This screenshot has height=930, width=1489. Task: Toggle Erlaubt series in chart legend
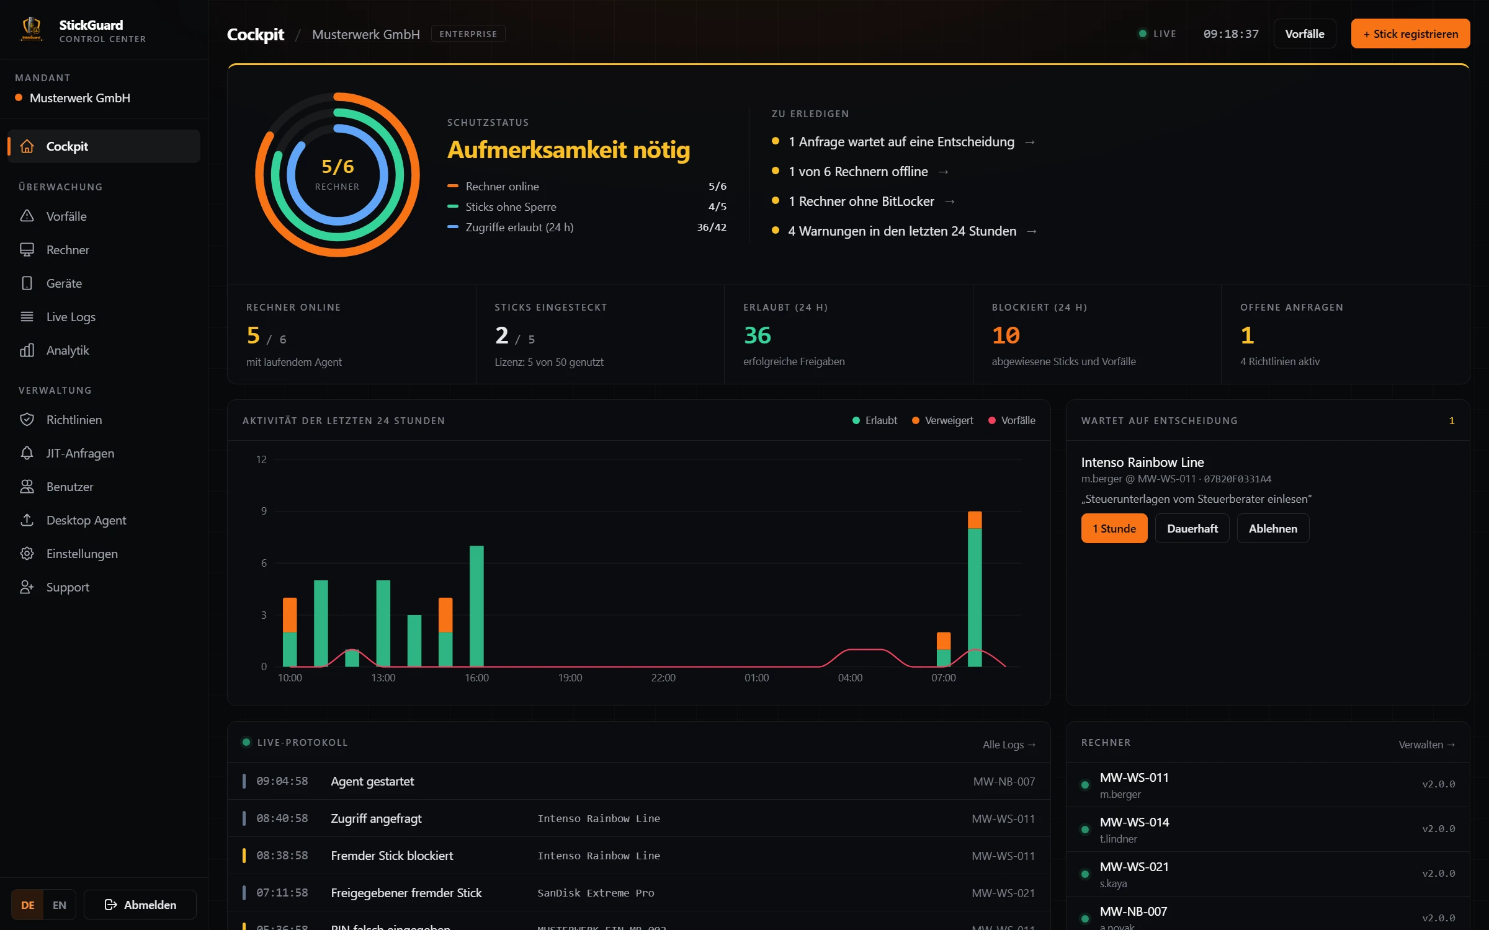tap(875, 420)
